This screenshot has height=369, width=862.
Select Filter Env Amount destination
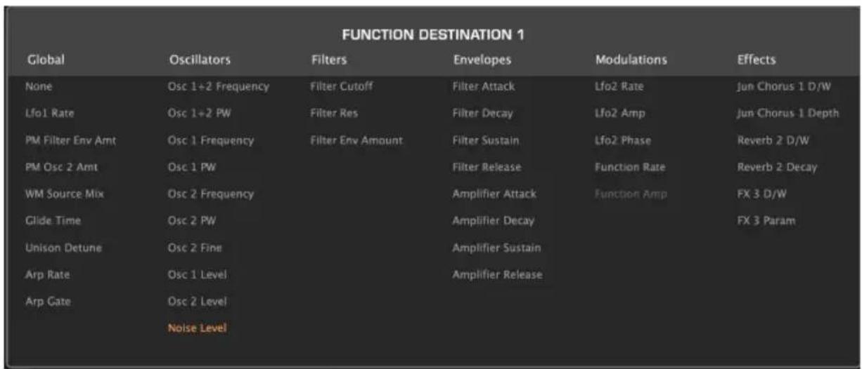[x=356, y=140]
